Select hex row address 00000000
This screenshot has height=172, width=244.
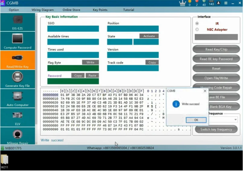(x=50, y=95)
